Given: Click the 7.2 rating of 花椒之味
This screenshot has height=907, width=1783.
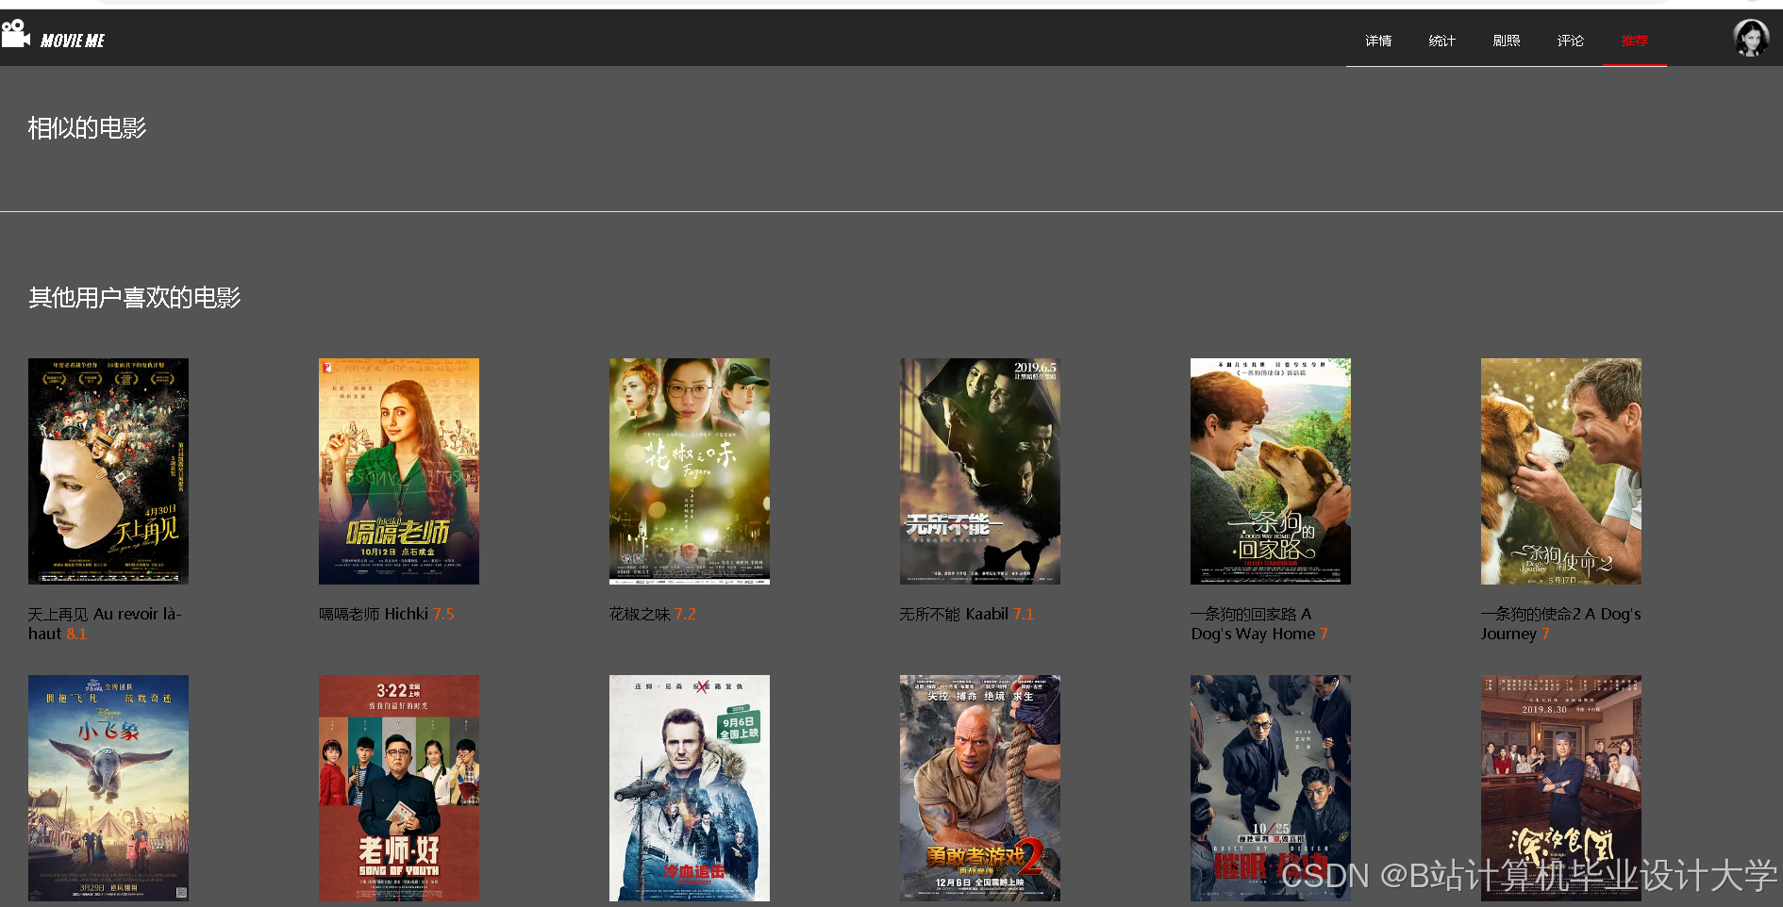Looking at the screenshot, I should coord(685,614).
